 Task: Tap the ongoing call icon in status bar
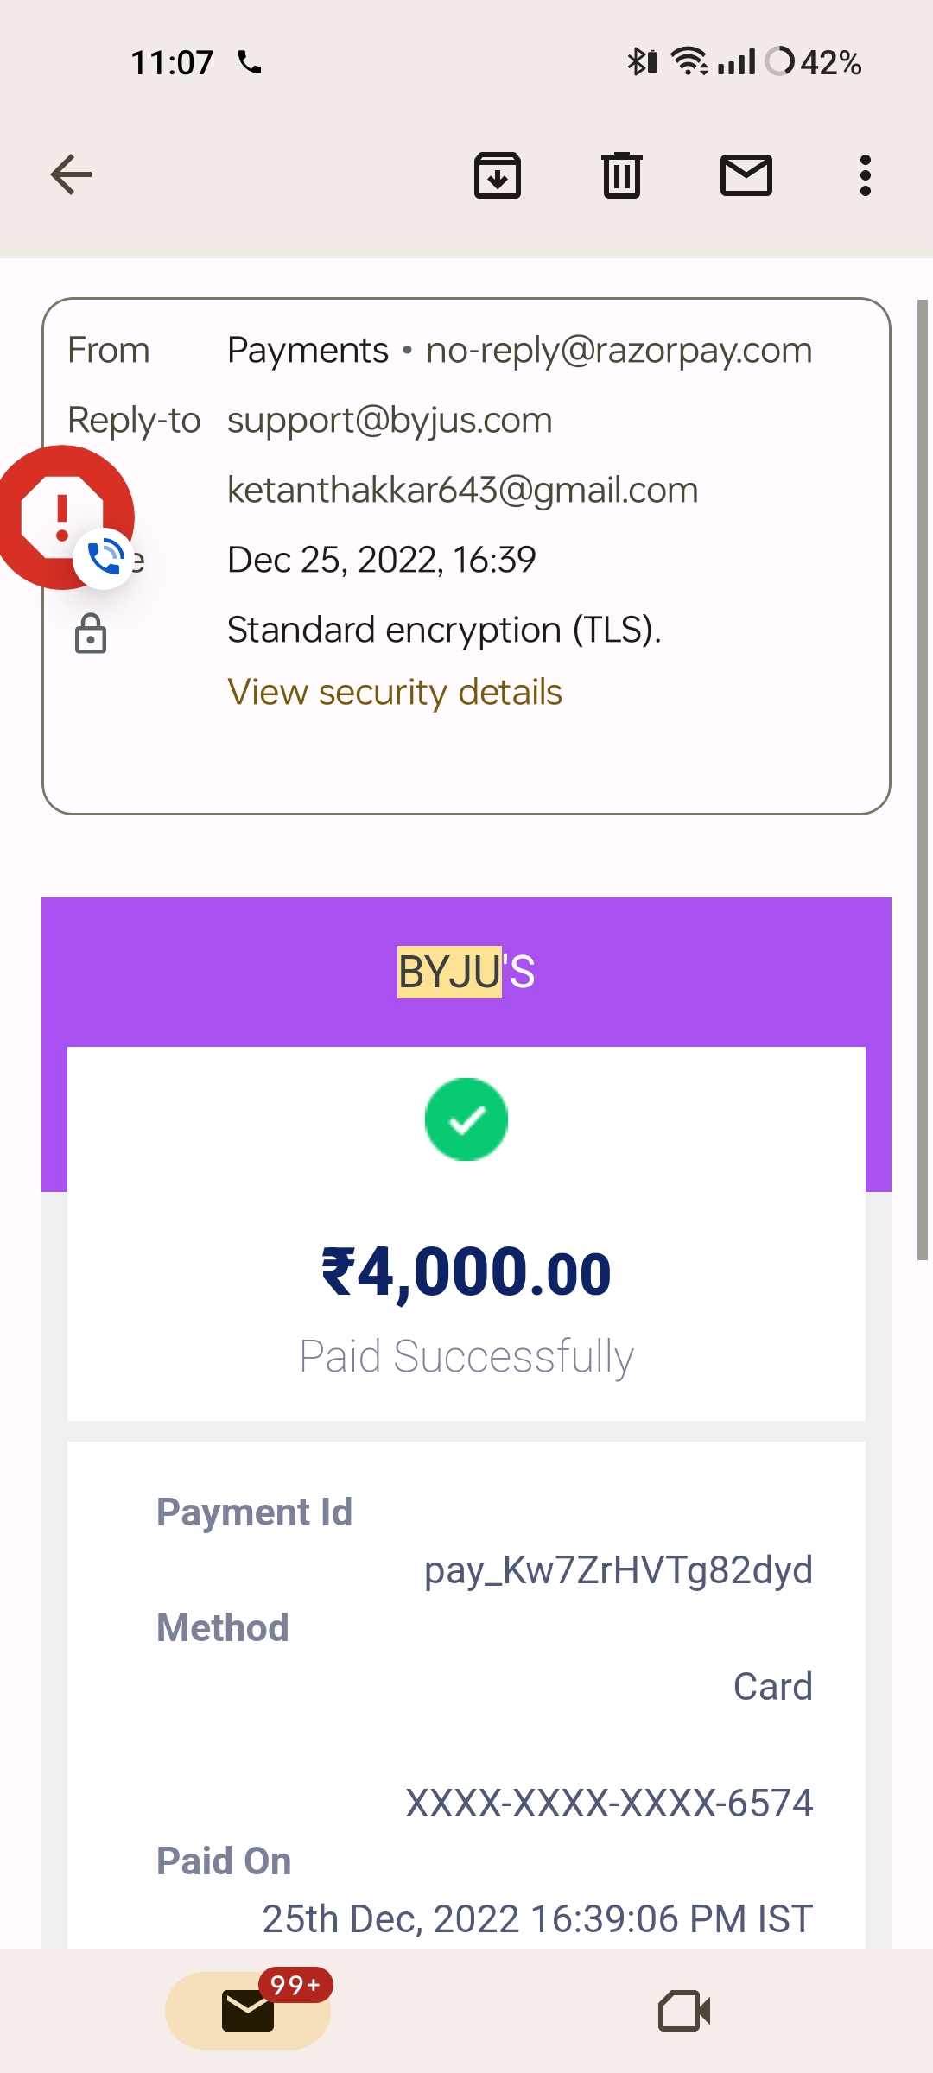click(x=250, y=62)
